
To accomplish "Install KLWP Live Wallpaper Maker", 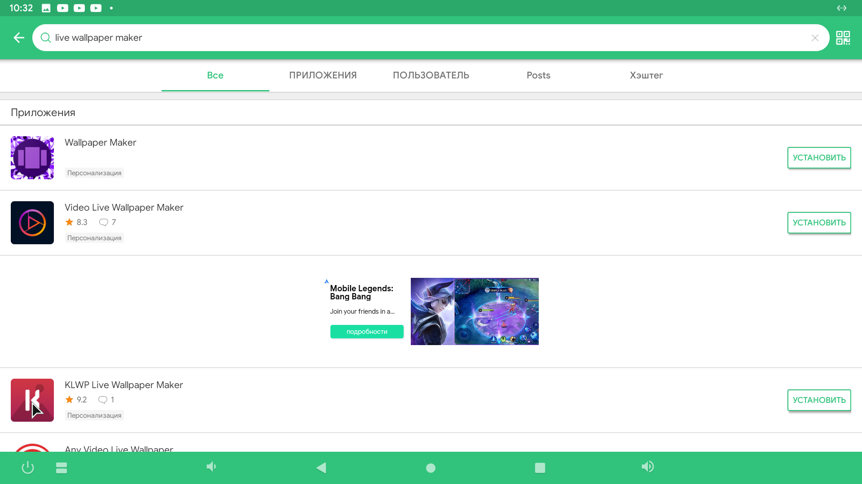I will 819,400.
